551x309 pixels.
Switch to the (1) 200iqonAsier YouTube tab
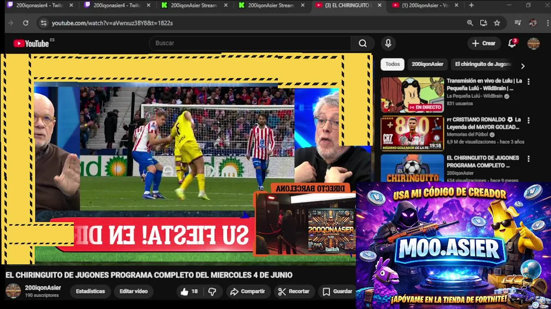click(425, 5)
